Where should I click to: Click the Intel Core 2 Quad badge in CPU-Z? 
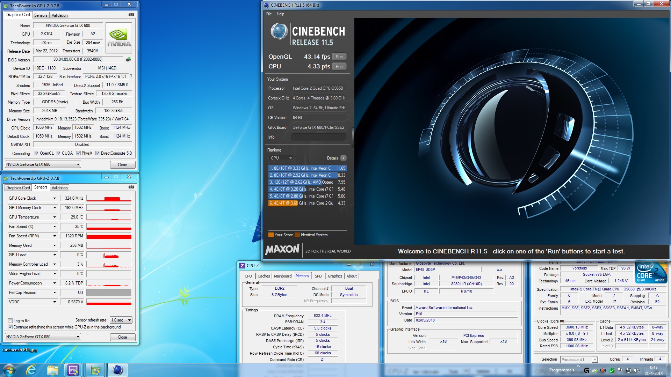coord(651,272)
